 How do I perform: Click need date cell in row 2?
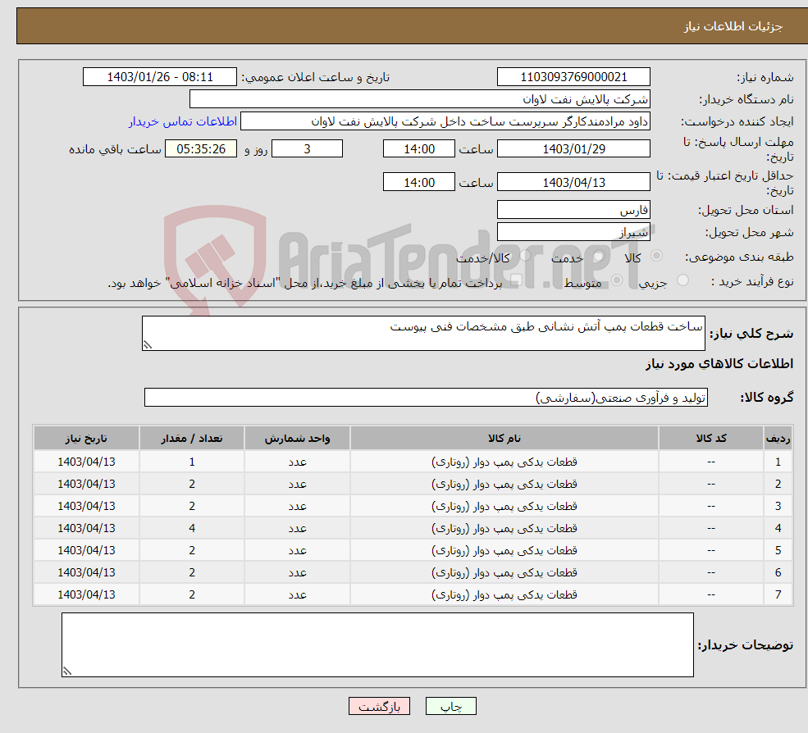86,485
